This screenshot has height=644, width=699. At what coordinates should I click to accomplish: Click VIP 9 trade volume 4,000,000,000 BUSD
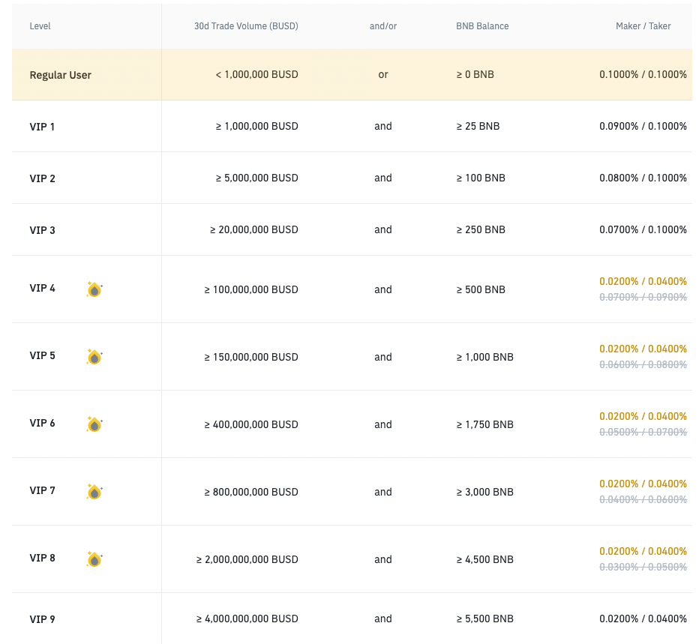click(x=247, y=619)
